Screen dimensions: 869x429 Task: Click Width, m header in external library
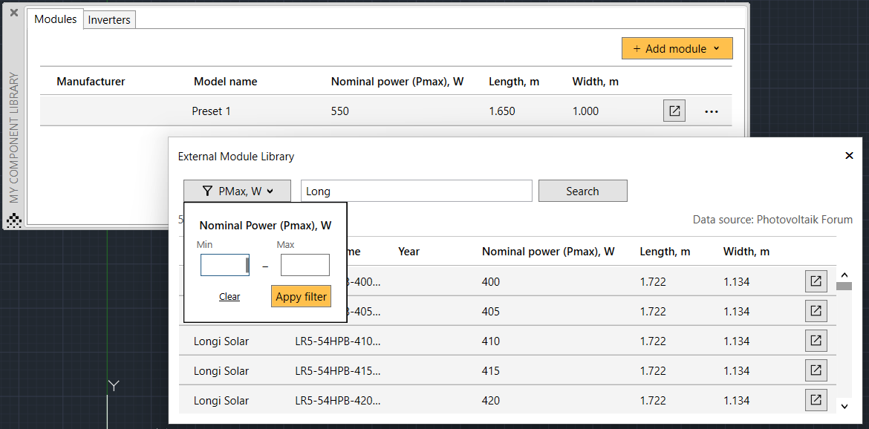(x=746, y=252)
